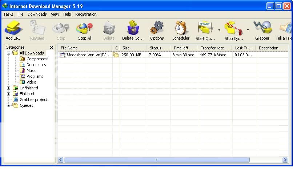
Task: Click the Programs category icon
Action: click(23, 76)
